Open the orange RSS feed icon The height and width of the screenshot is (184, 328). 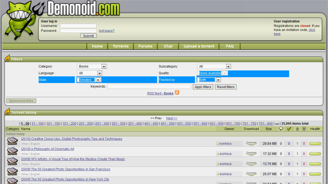tap(177, 93)
